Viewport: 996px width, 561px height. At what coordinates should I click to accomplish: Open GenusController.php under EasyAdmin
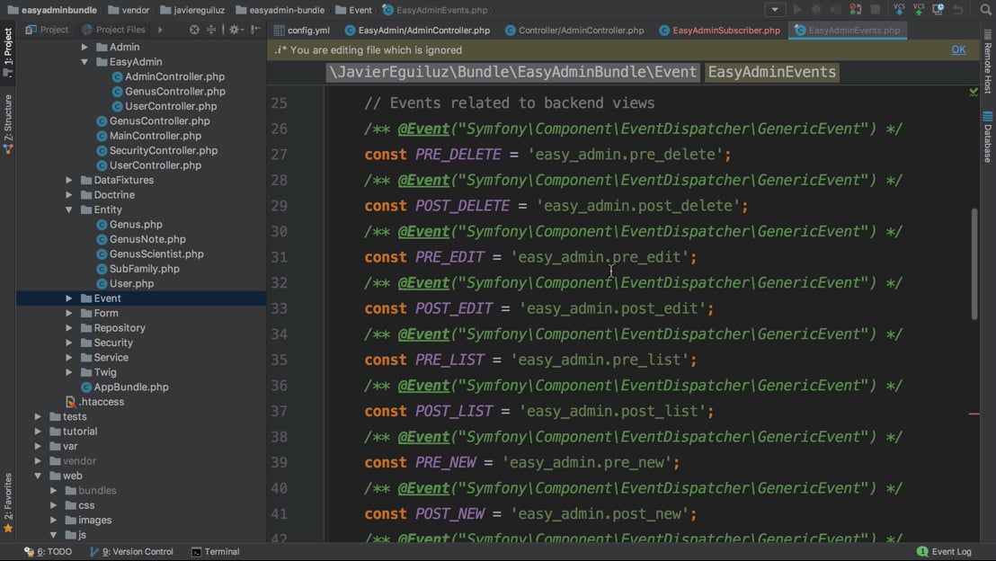168,92
